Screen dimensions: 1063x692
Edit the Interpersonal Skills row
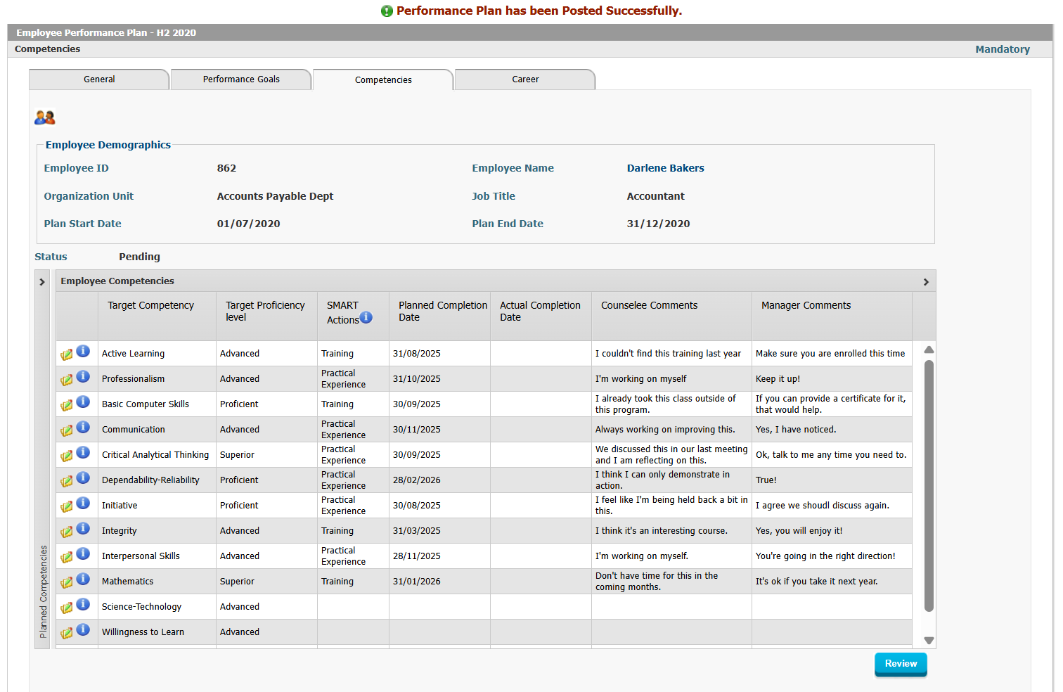click(x=67, y=557)
